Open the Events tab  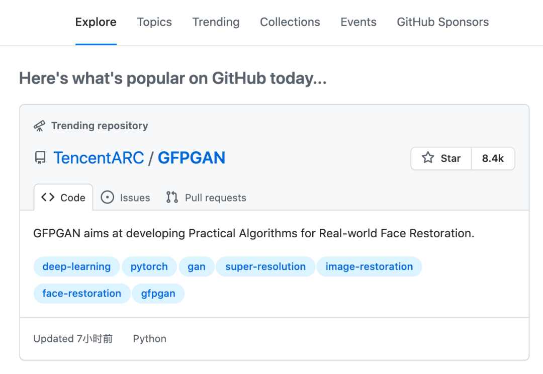pyautogui.click(x=358, y=22)
